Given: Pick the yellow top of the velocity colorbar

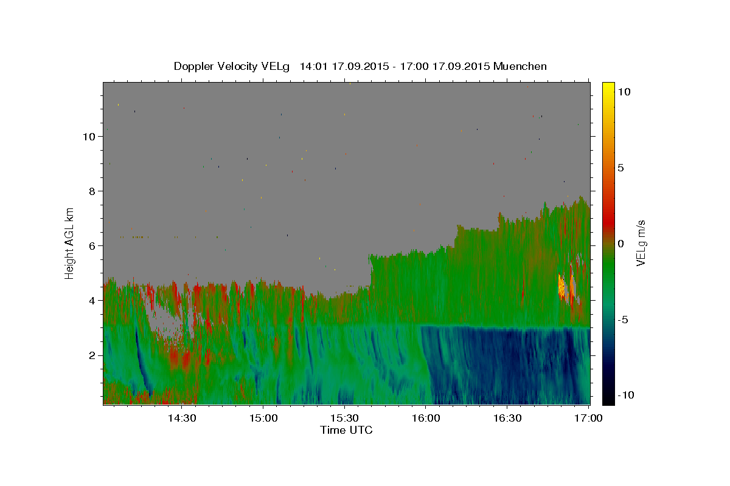Looking at the screenshot, I should point(608,88).
